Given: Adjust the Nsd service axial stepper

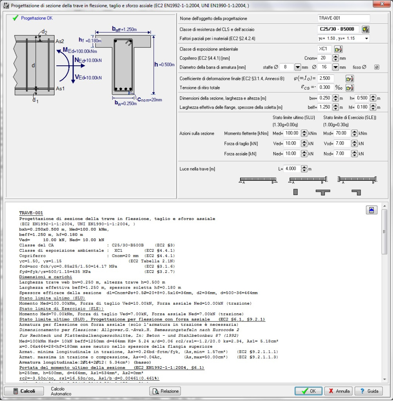Looking at the screenshot, I should (354, 154).
